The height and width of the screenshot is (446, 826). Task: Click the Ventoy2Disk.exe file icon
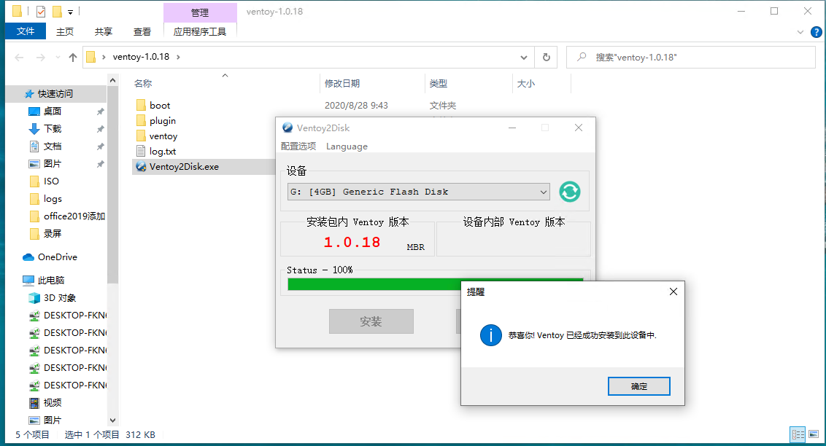point(142,167)
